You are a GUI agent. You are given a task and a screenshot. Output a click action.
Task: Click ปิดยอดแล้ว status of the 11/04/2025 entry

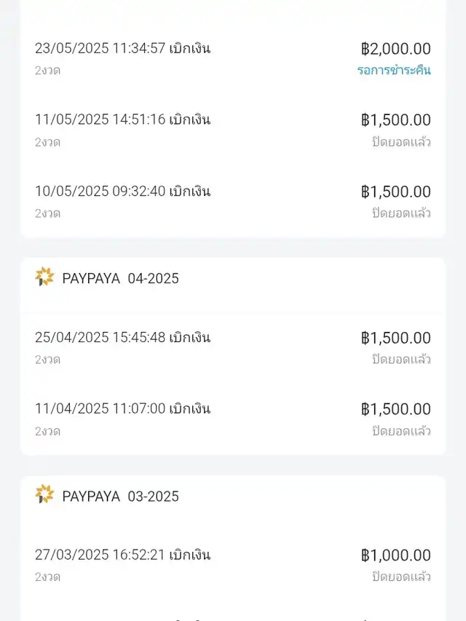401,431
